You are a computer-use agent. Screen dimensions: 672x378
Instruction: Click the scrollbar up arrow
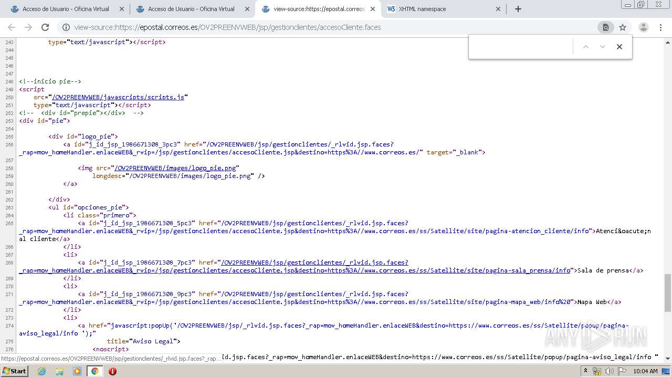(668, 43)
